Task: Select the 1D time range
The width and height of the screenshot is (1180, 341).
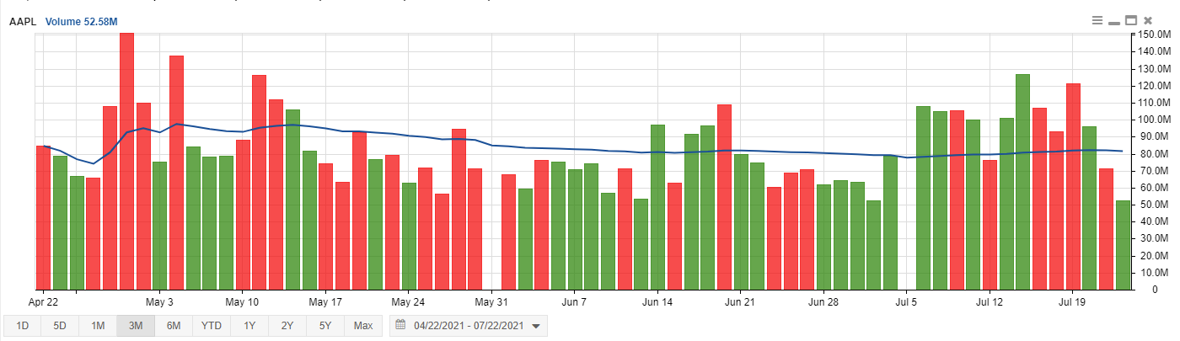Action: click(23, 326)
